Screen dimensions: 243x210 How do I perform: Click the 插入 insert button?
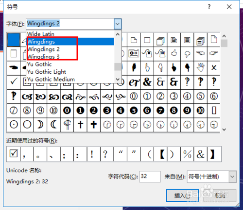click(182, 195)
